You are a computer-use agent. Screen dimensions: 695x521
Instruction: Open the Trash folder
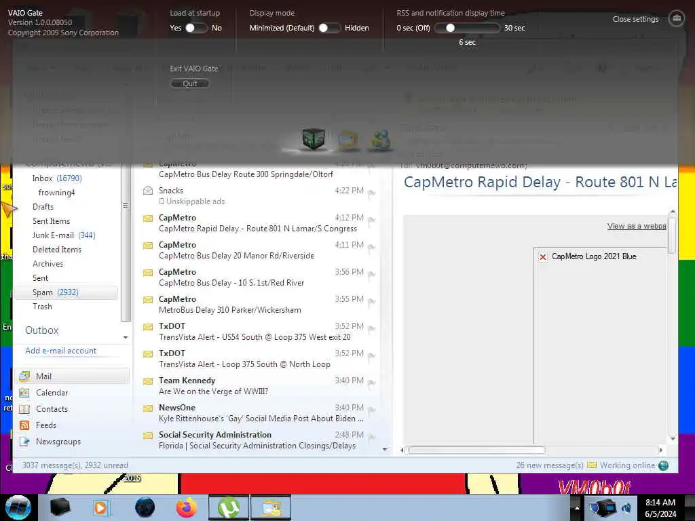click(x=42, y=307)
